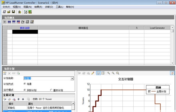Move the action up with the arrow

19,99
